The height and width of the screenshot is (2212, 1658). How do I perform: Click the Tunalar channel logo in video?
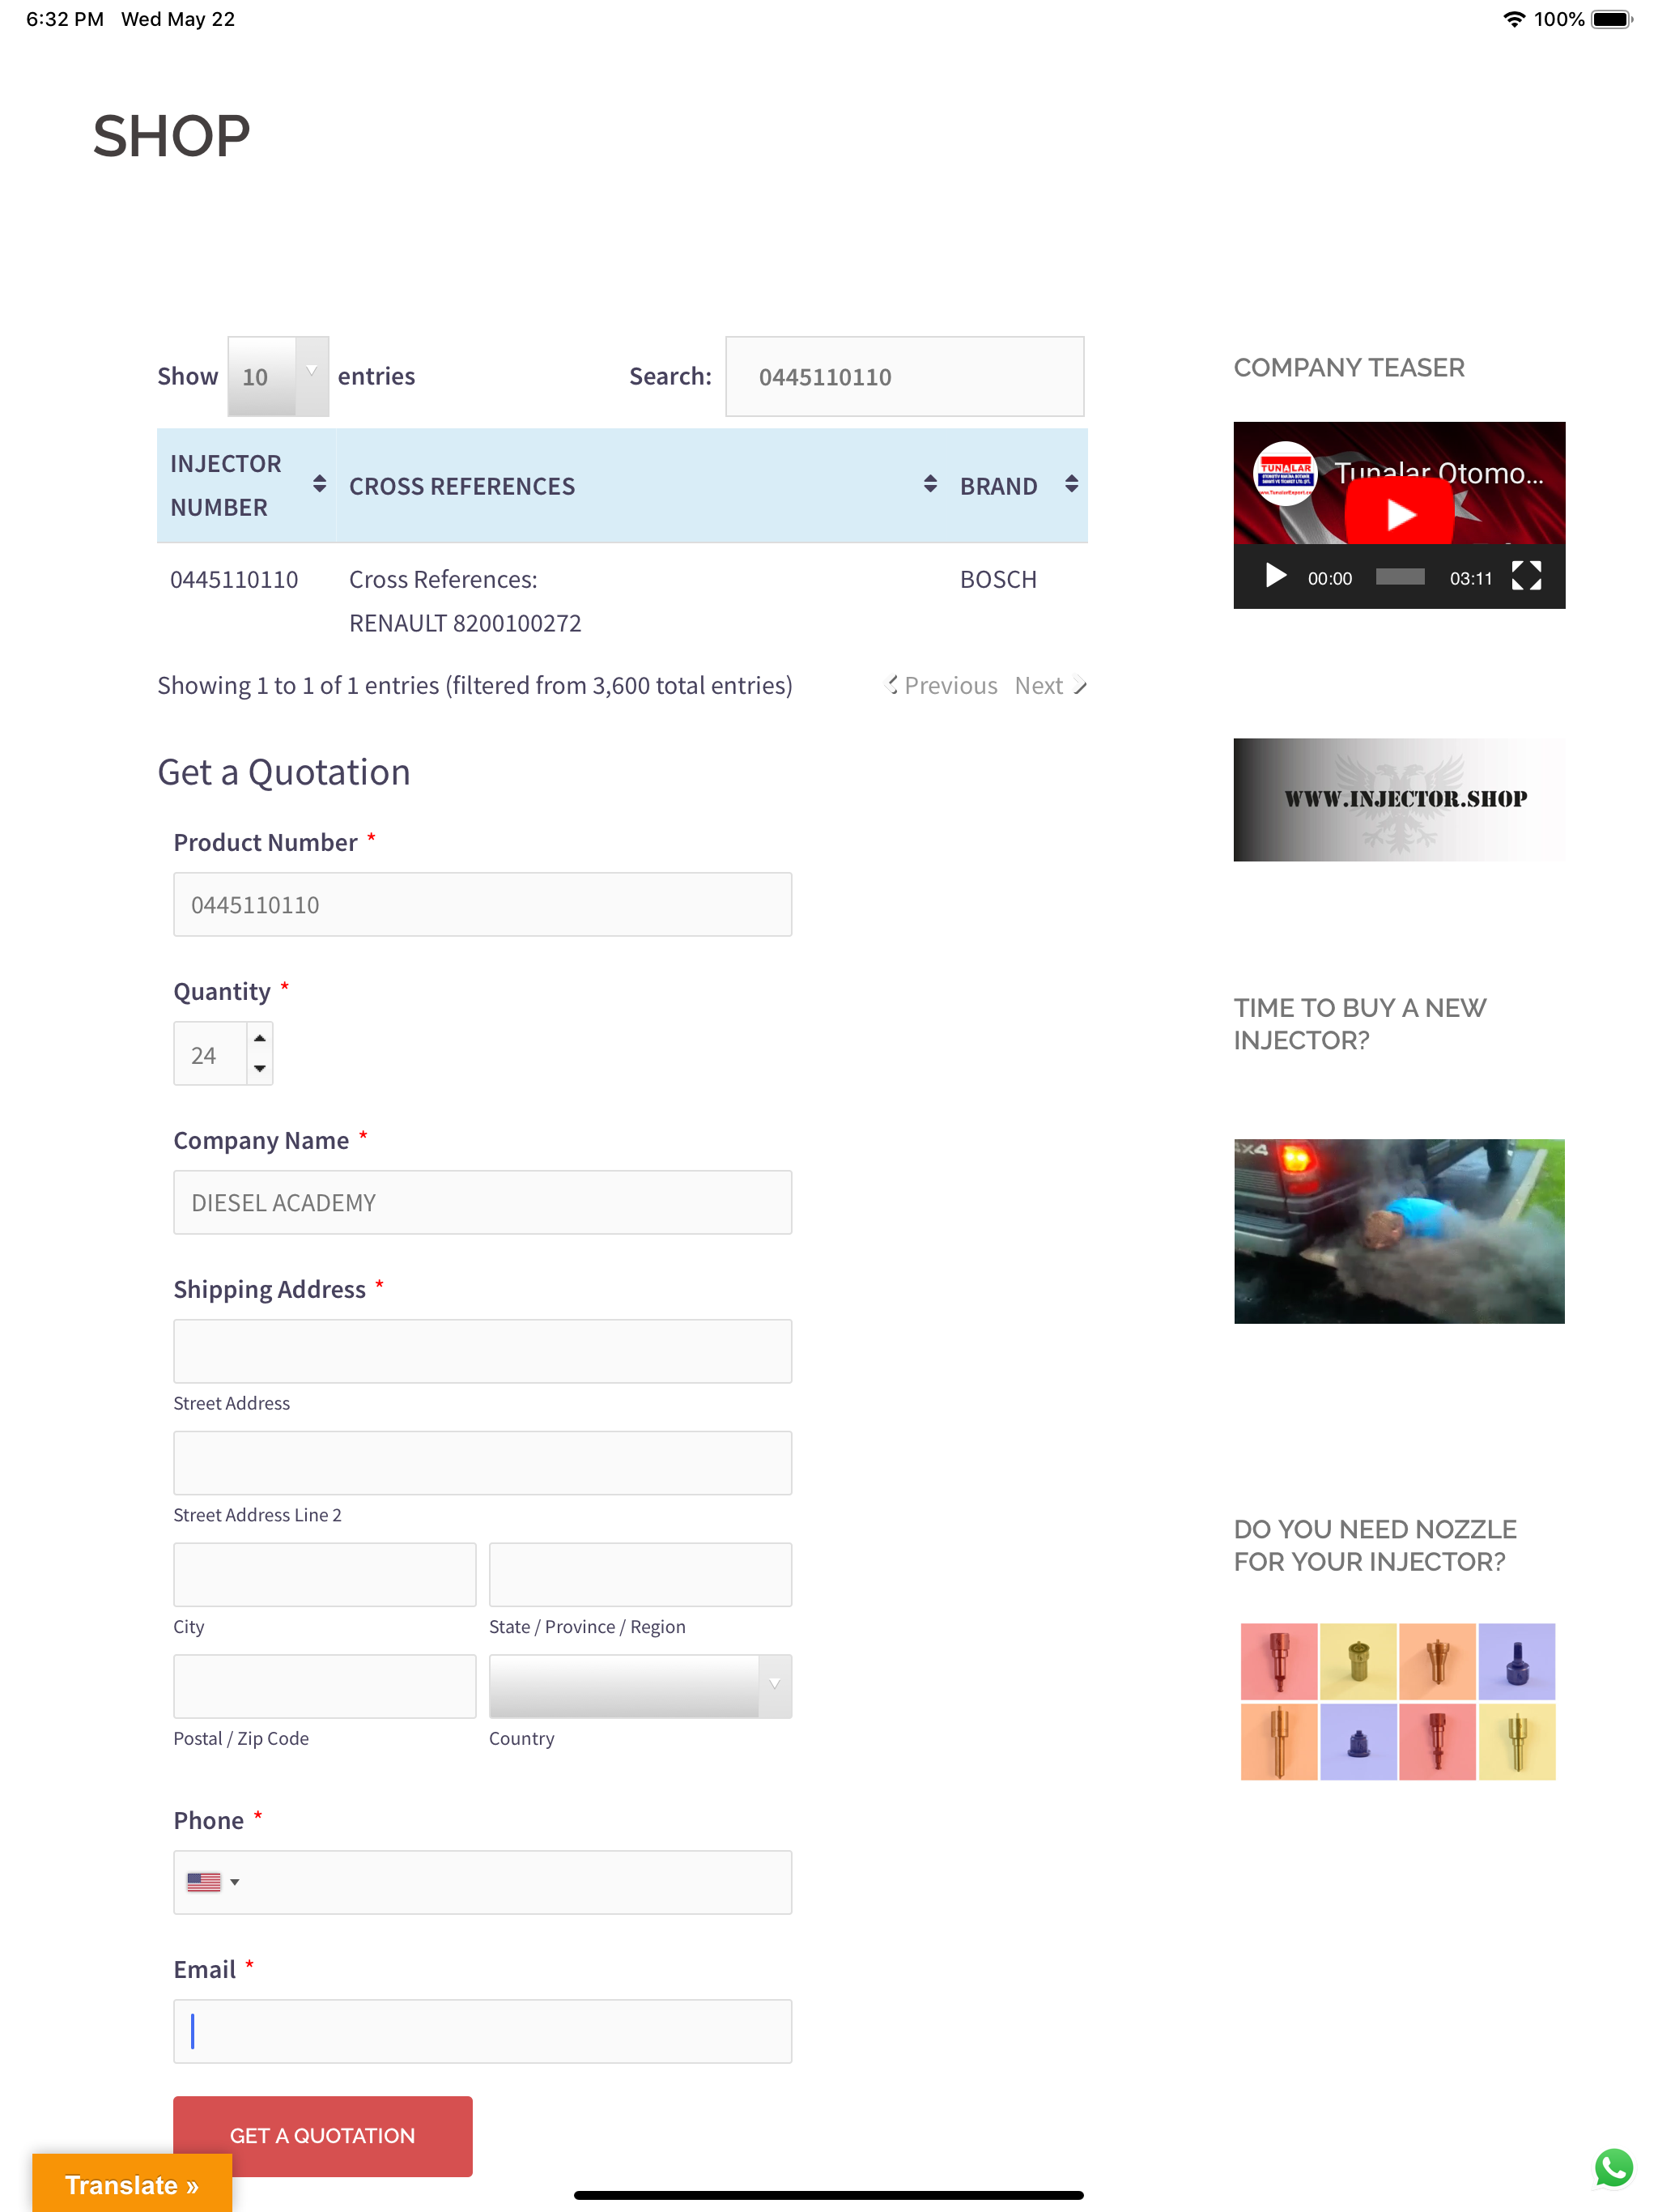coord(1284,473)
